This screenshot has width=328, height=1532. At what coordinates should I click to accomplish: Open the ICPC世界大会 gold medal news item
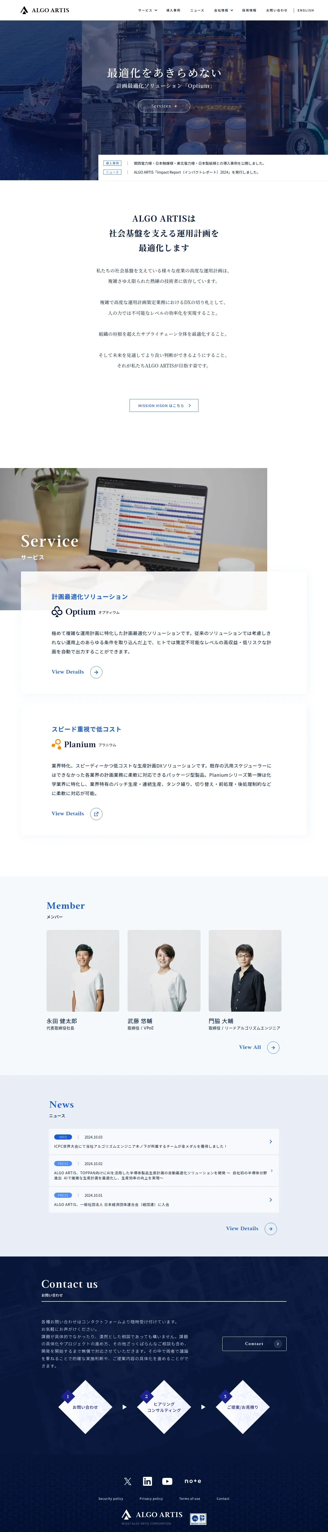click(x=164, y=1141)
